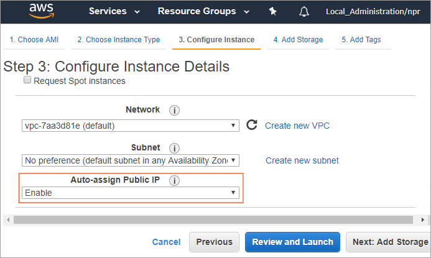The width and height of the screenshot is (431, 258).
Task: Click the pin shortcut icon in header
Action: pos(272,11)
